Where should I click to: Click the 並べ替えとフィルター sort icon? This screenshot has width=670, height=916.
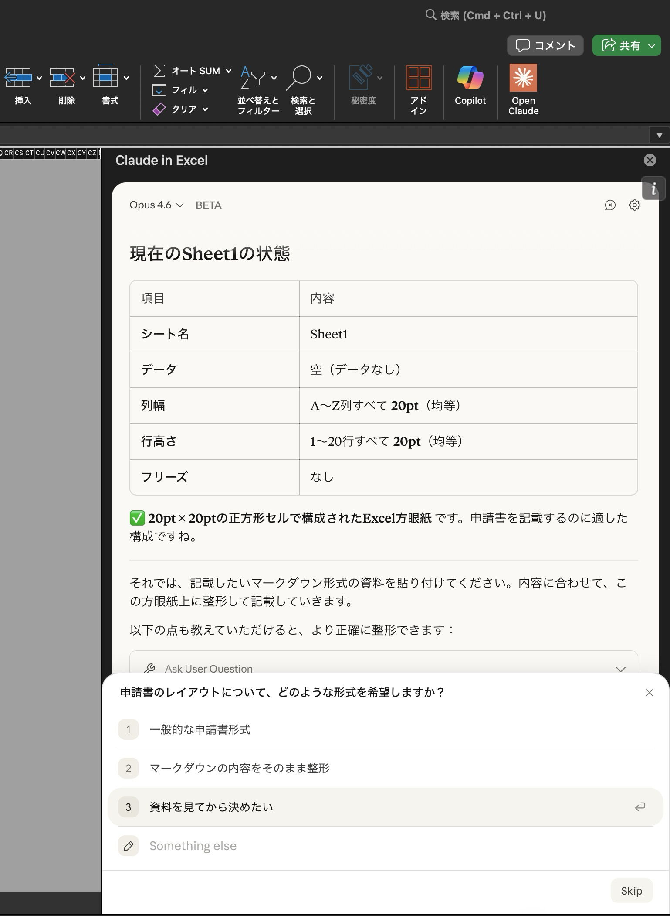[x=253, y=78]
